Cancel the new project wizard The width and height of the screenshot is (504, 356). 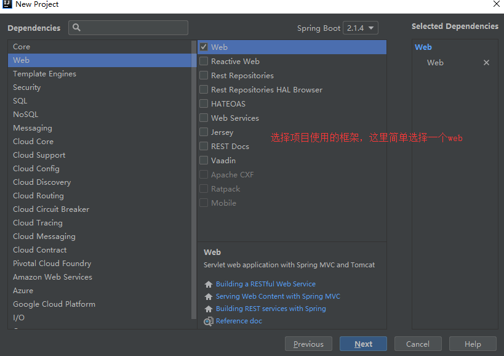pyautogui.click(x=418, y=344)
